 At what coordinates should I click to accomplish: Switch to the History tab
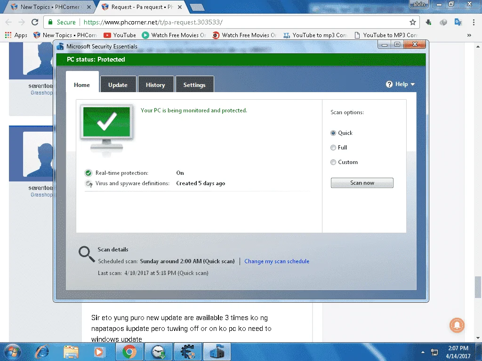[155, 85]
